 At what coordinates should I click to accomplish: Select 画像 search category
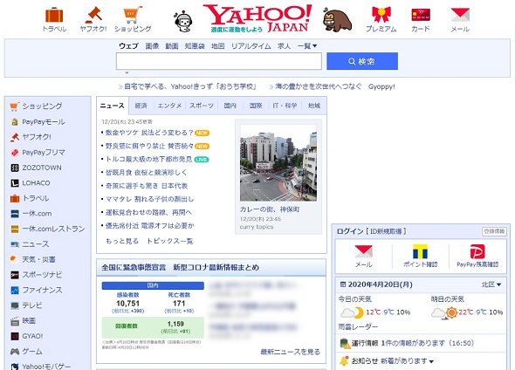(x=152, y=46)
